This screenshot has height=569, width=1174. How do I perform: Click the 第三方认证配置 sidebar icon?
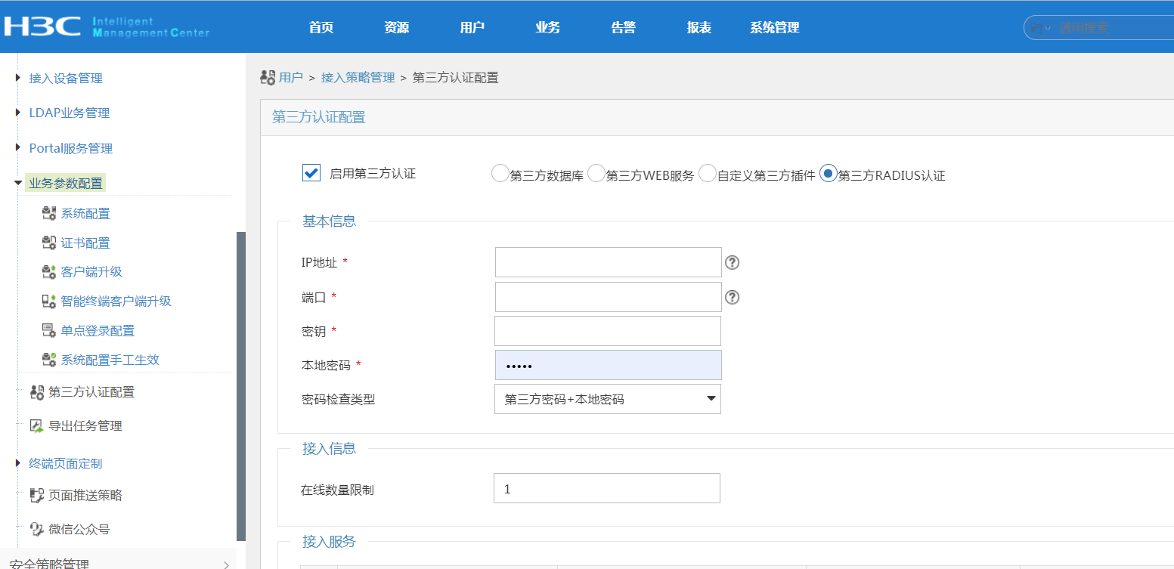pos(37,392)
